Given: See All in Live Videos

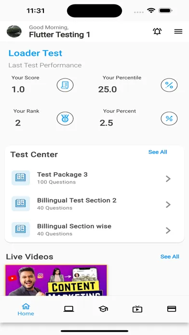Looking at the screenshot, I should point(170,257).
